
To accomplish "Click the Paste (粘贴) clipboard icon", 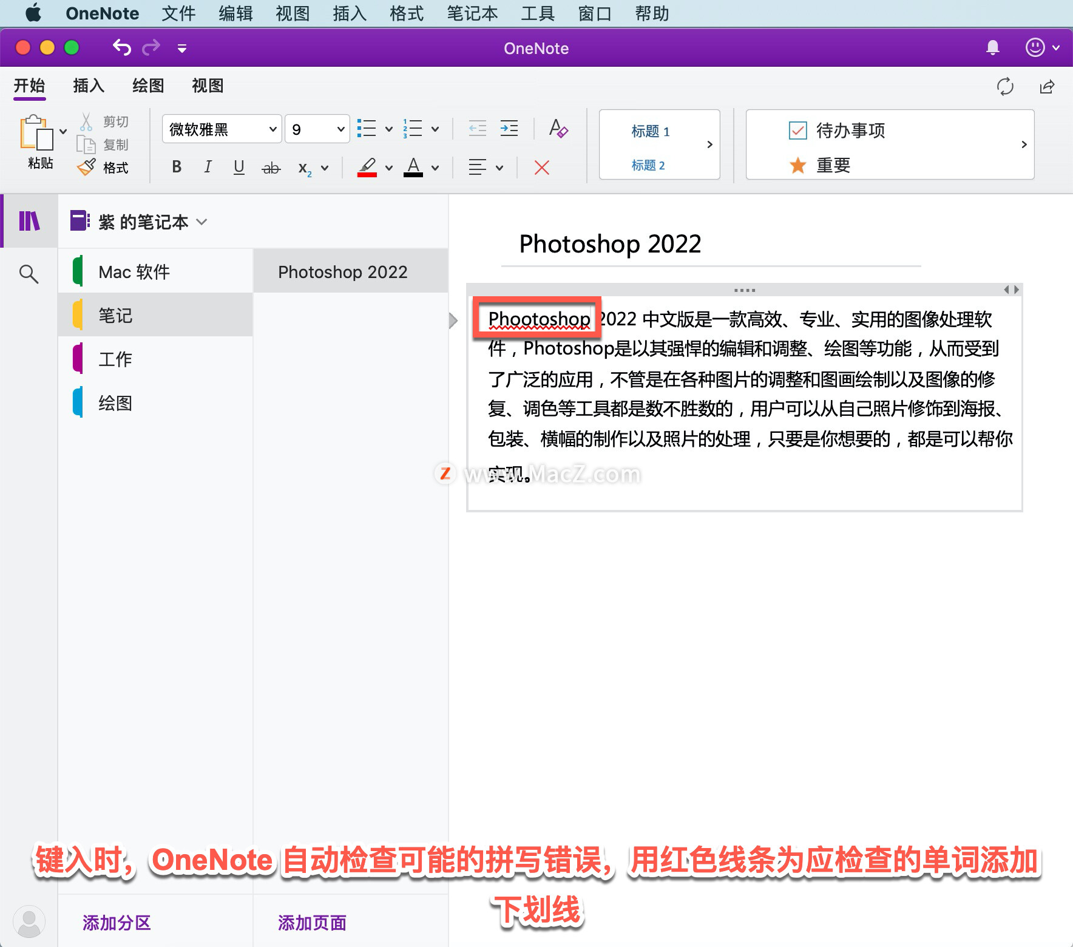I will pos(36,132).
